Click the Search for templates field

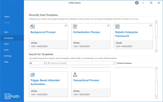click(80, 63)
